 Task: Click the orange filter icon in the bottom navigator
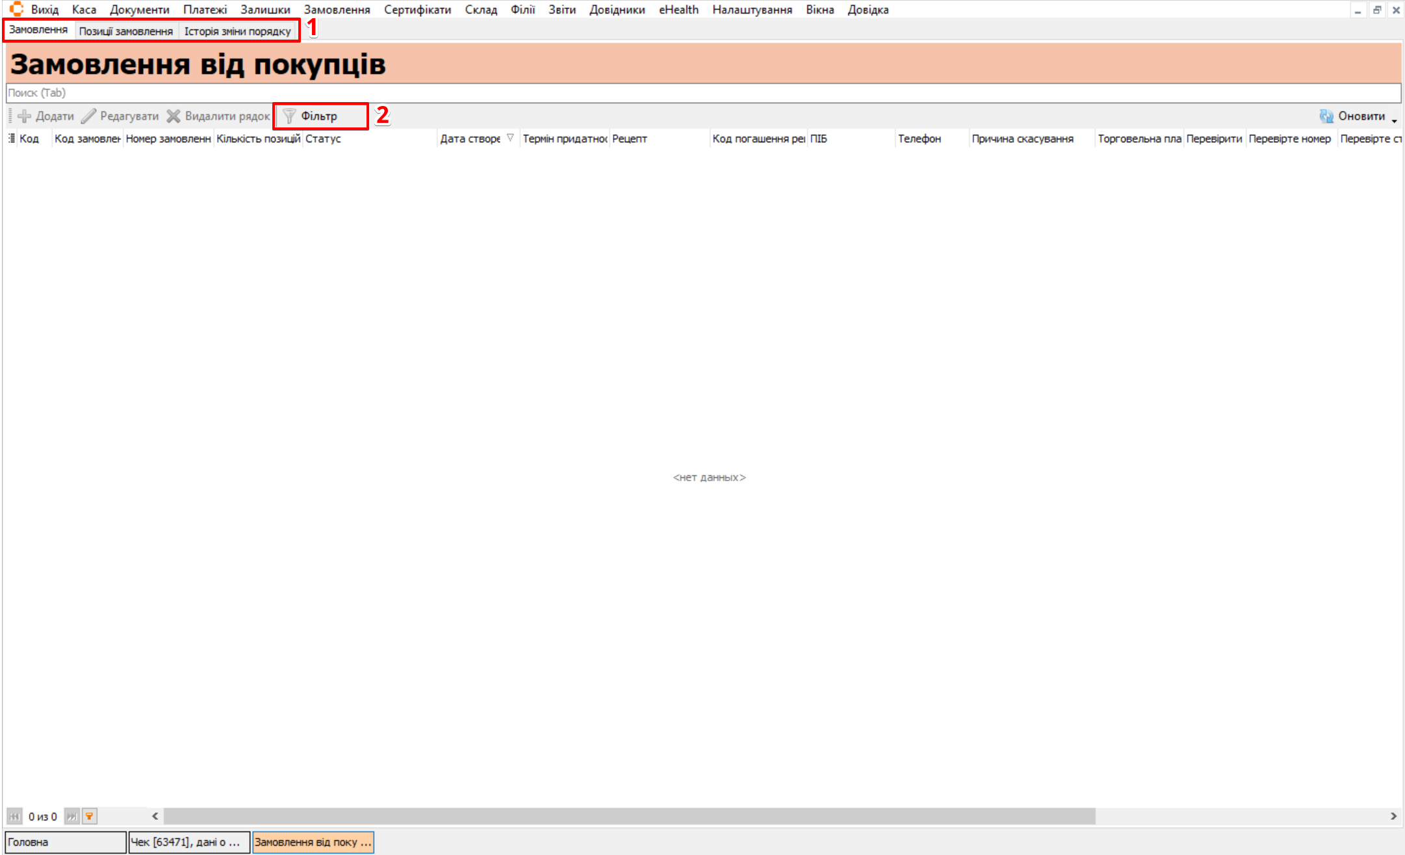point(90,816)
